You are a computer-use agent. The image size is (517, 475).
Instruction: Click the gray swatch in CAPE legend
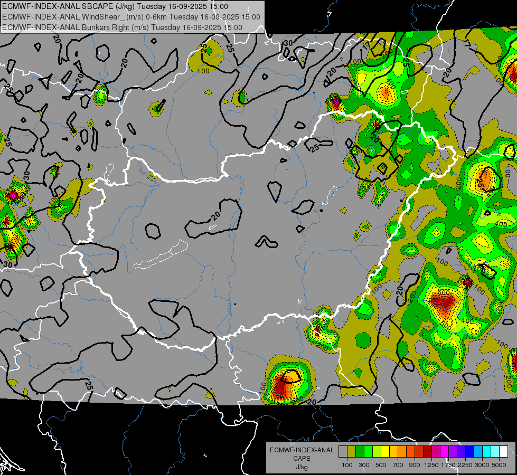click(343, 451)
